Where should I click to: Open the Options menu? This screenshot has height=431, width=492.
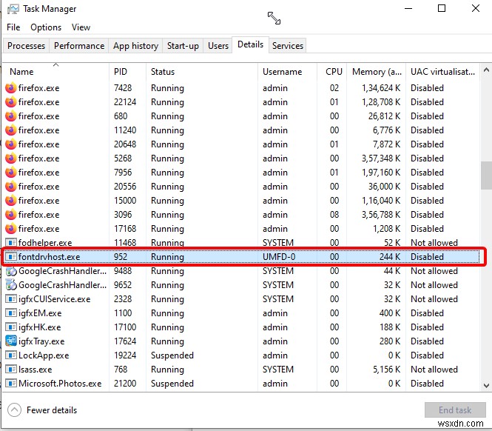point(46,27)
